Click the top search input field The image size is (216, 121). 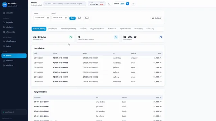point(65,4)
